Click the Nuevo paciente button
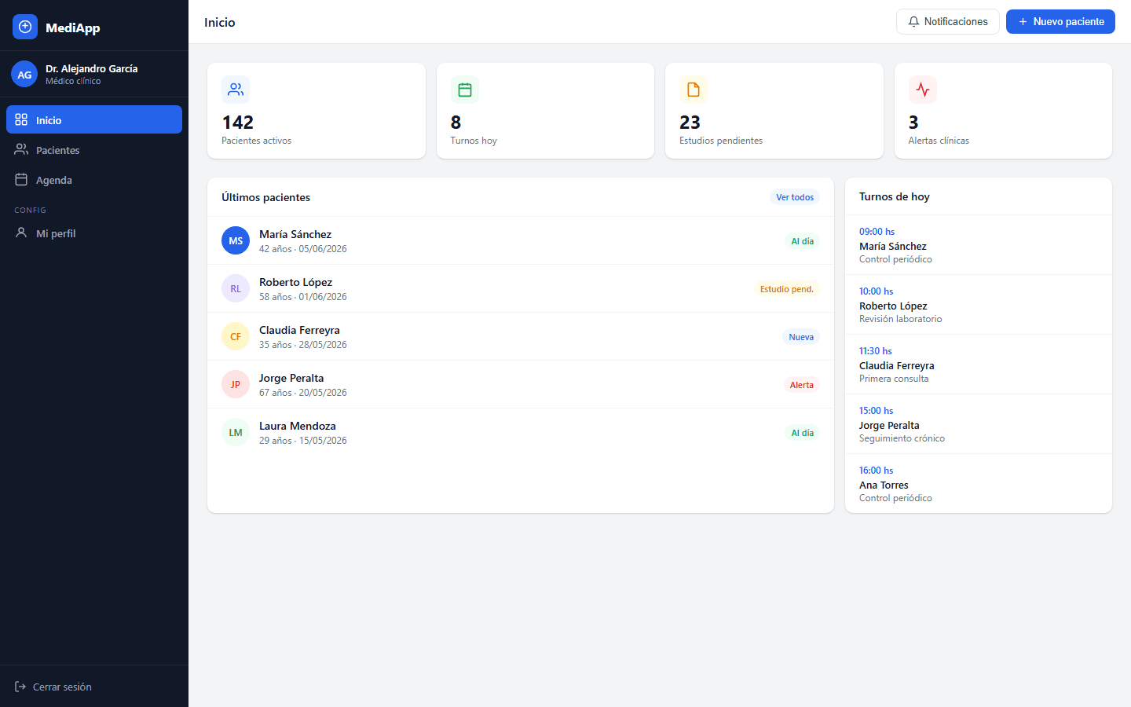 point(1060,22)
